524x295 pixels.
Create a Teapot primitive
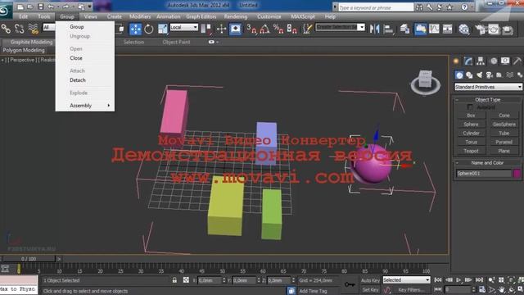[x=471, y=151]
